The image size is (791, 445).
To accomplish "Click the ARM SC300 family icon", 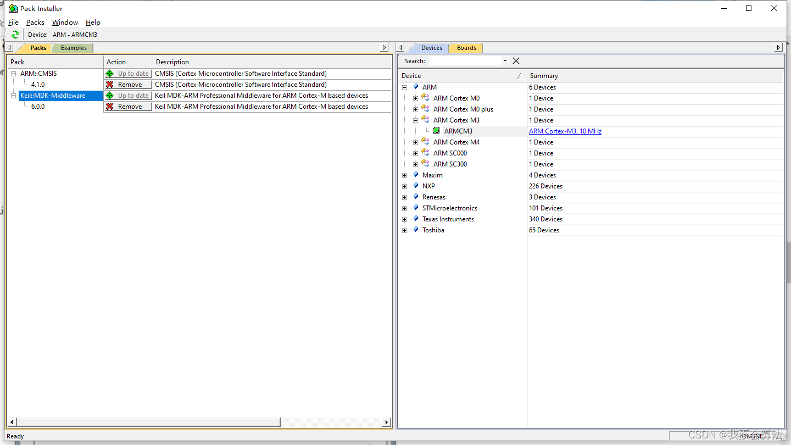I will (425, 164).
